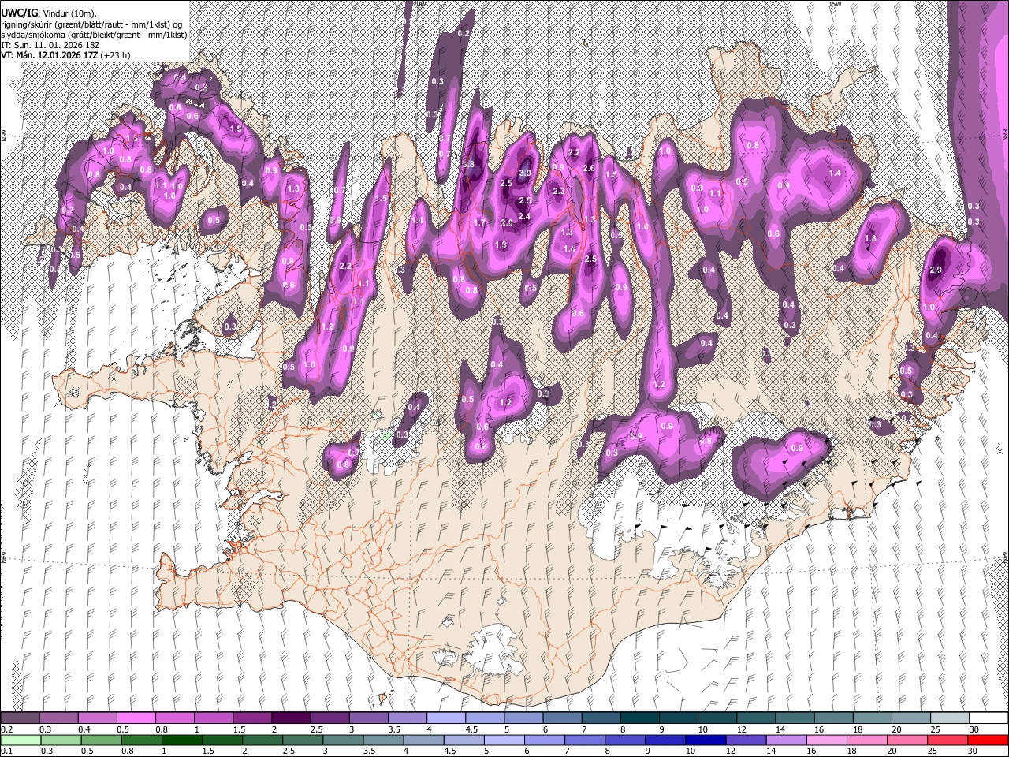Screen dimensions: 1009x757
Task: Click the light pink swatch between 16 and 18, rain scale
Action: pos(825,740)
